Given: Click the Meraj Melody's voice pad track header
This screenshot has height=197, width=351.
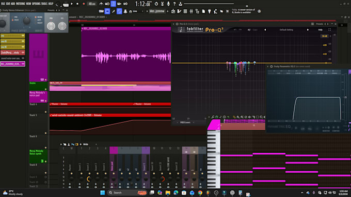Looking at the screenshot, I should click(x=38, y=97).
